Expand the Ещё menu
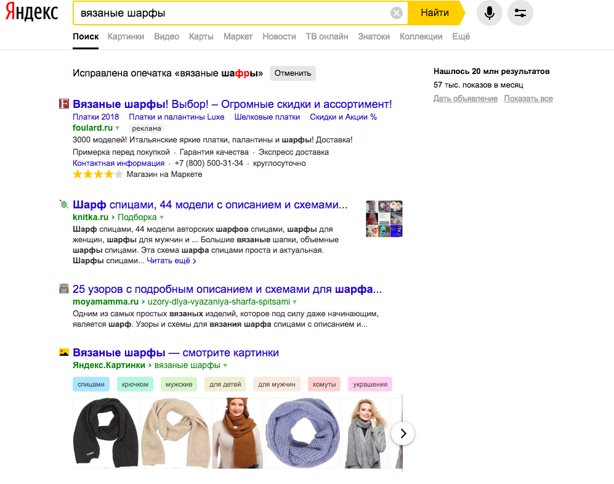 [461, 36]
